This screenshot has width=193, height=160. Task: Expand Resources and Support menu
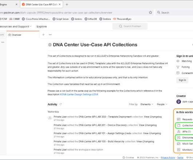pos(16,26)
